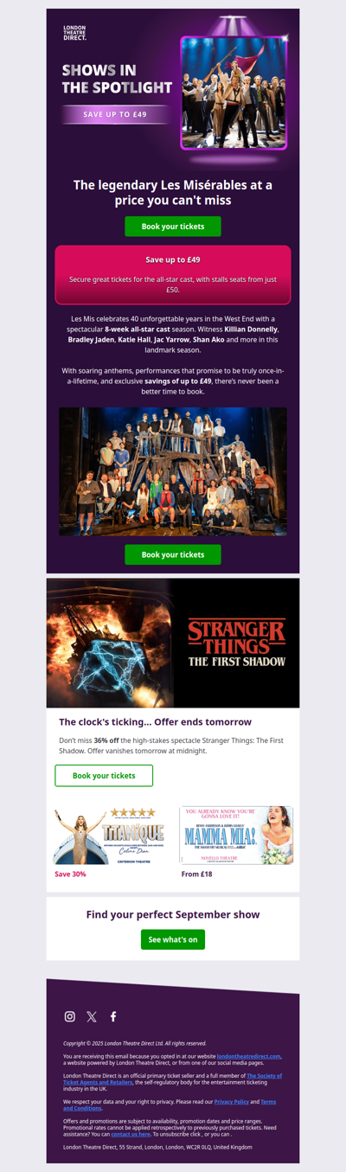Click the first green Book your tickets button
The image size is (346, 1172).
pos(173,227)
